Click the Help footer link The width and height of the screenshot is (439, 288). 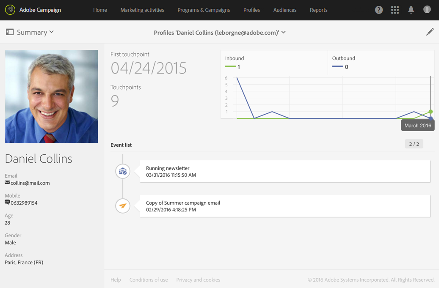point(116,280)
